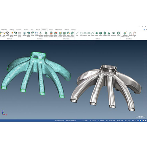Image resolution: width=147 pixels, height=147 pixels.
Task: Click the Curve Fit tool
Action: pos(135,34)
